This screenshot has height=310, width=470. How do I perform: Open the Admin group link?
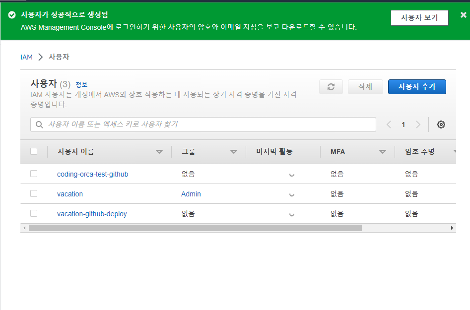[191, 194]
